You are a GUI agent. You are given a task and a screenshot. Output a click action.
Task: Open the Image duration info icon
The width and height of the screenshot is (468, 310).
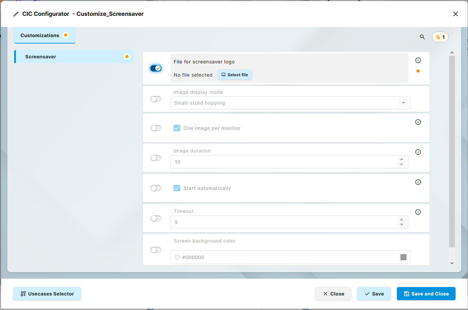click(418, 152)
